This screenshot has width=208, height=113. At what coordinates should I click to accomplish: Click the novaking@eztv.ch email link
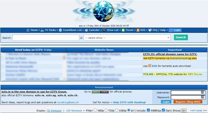(68, 102)
